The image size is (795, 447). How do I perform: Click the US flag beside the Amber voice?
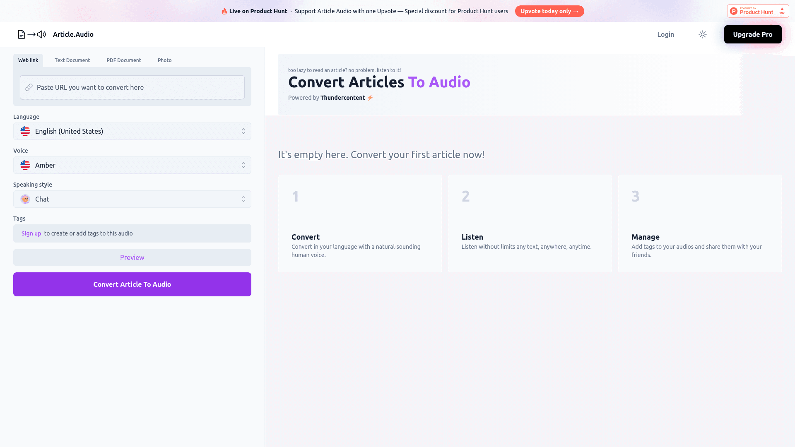click(x=25, y=165)
